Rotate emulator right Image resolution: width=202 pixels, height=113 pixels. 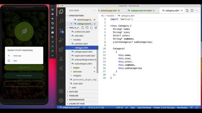(x=53, y=28)
